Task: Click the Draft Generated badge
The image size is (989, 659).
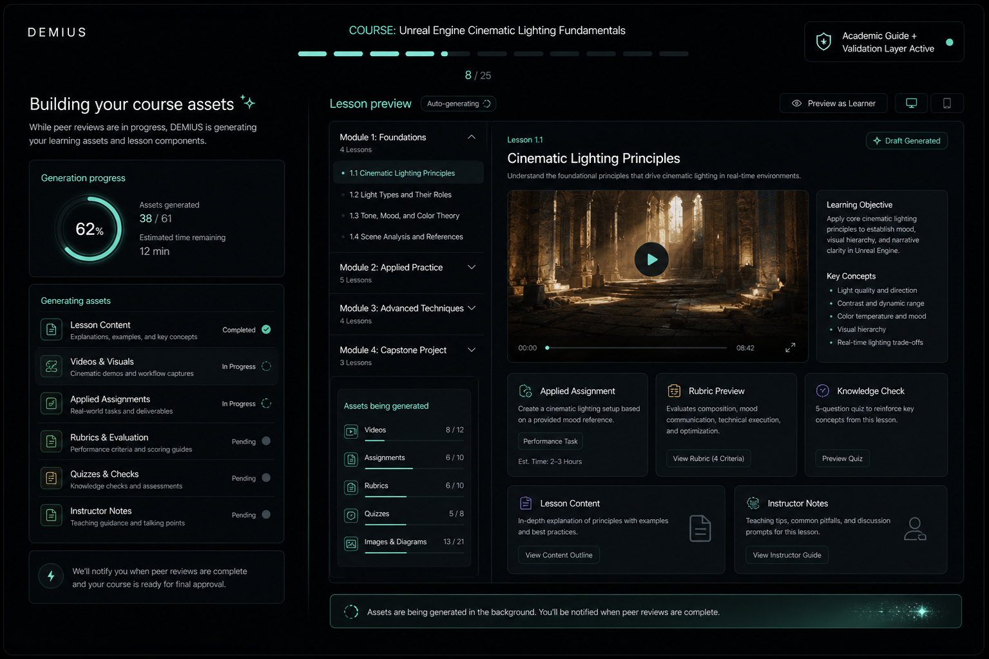Action: [x=907, y=141]
